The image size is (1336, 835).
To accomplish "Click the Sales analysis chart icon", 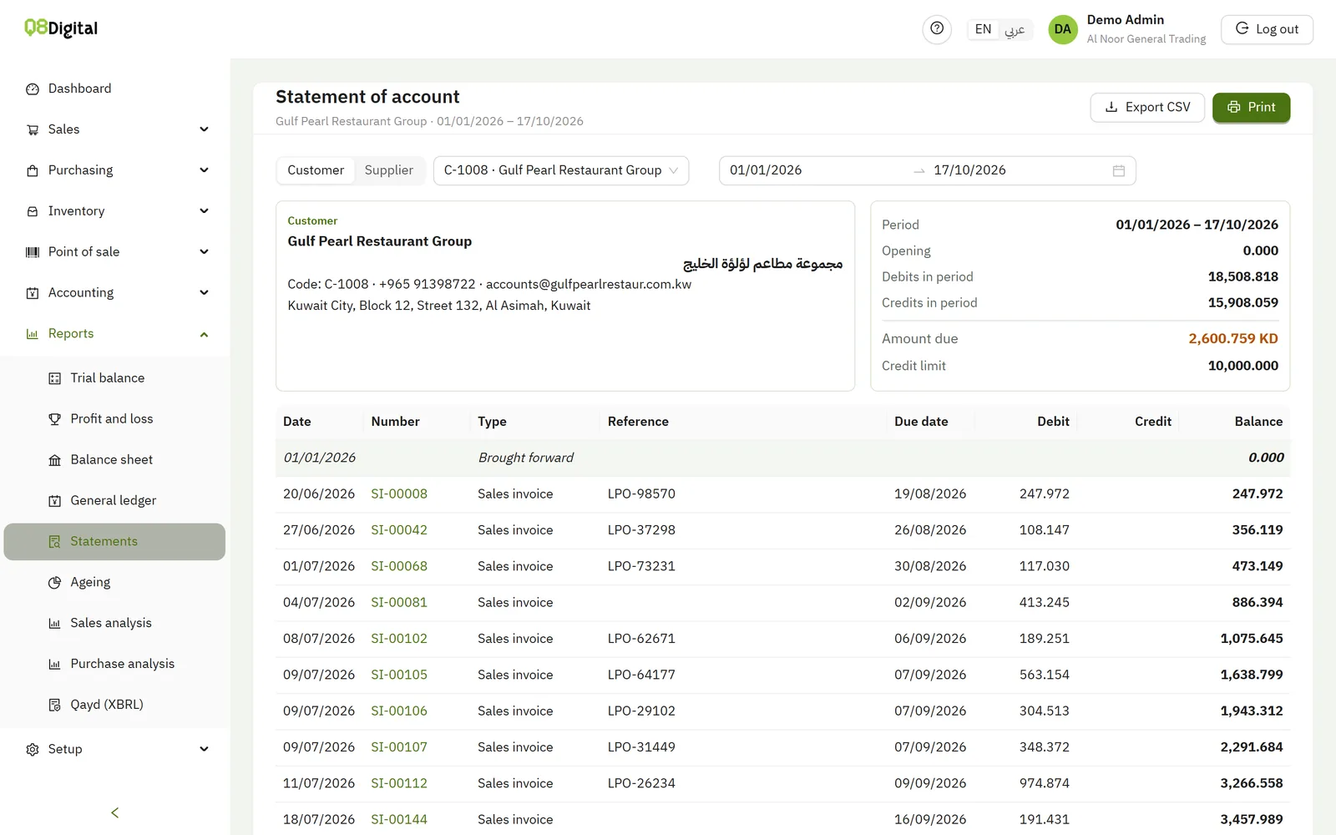I will [x=55, y=624].
